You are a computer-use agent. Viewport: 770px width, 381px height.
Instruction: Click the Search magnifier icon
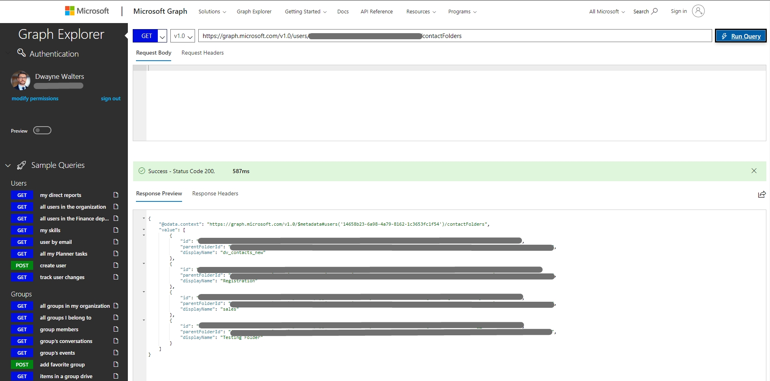point(654,11)
